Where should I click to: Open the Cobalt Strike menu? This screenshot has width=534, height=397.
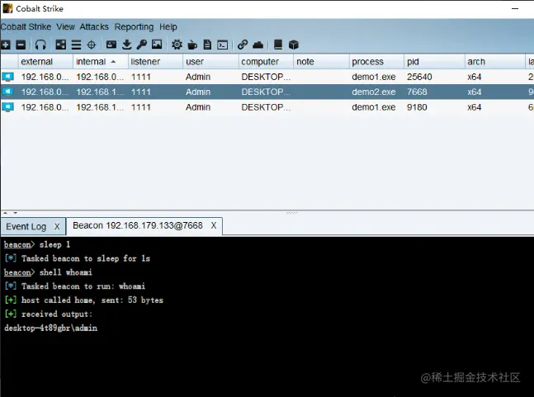pos(26,27)
